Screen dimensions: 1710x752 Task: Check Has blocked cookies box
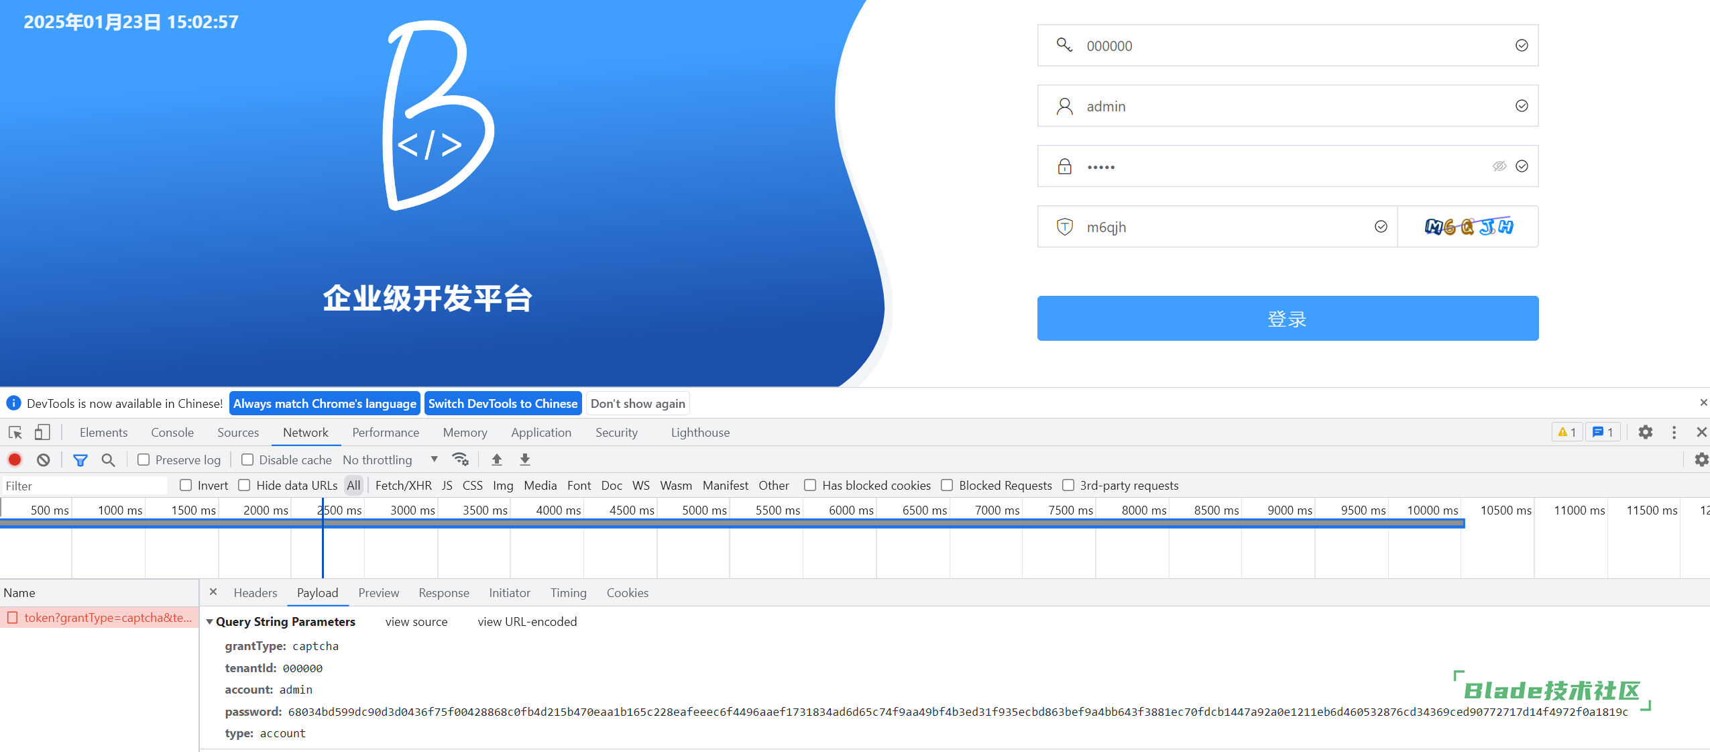click(x=810, y=485)
